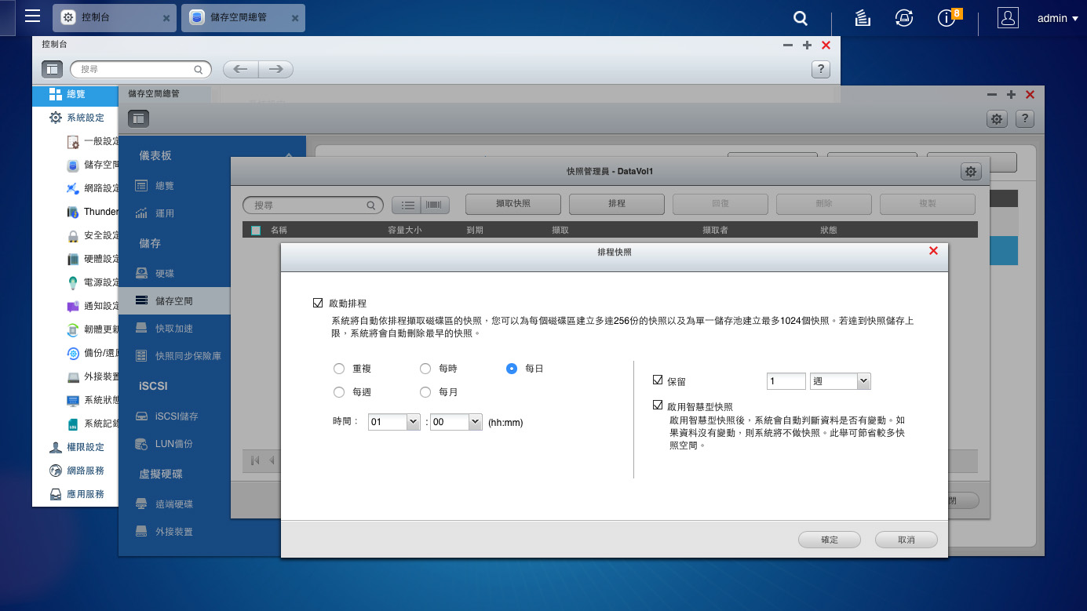The width and height of the screenshot is (1087, 611).
Task: Click 確定 to confirm schedule
Action: 830,540
